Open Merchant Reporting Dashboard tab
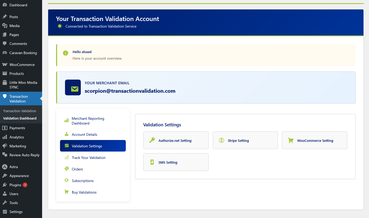 pyautogui.click(x=93, y=121)
